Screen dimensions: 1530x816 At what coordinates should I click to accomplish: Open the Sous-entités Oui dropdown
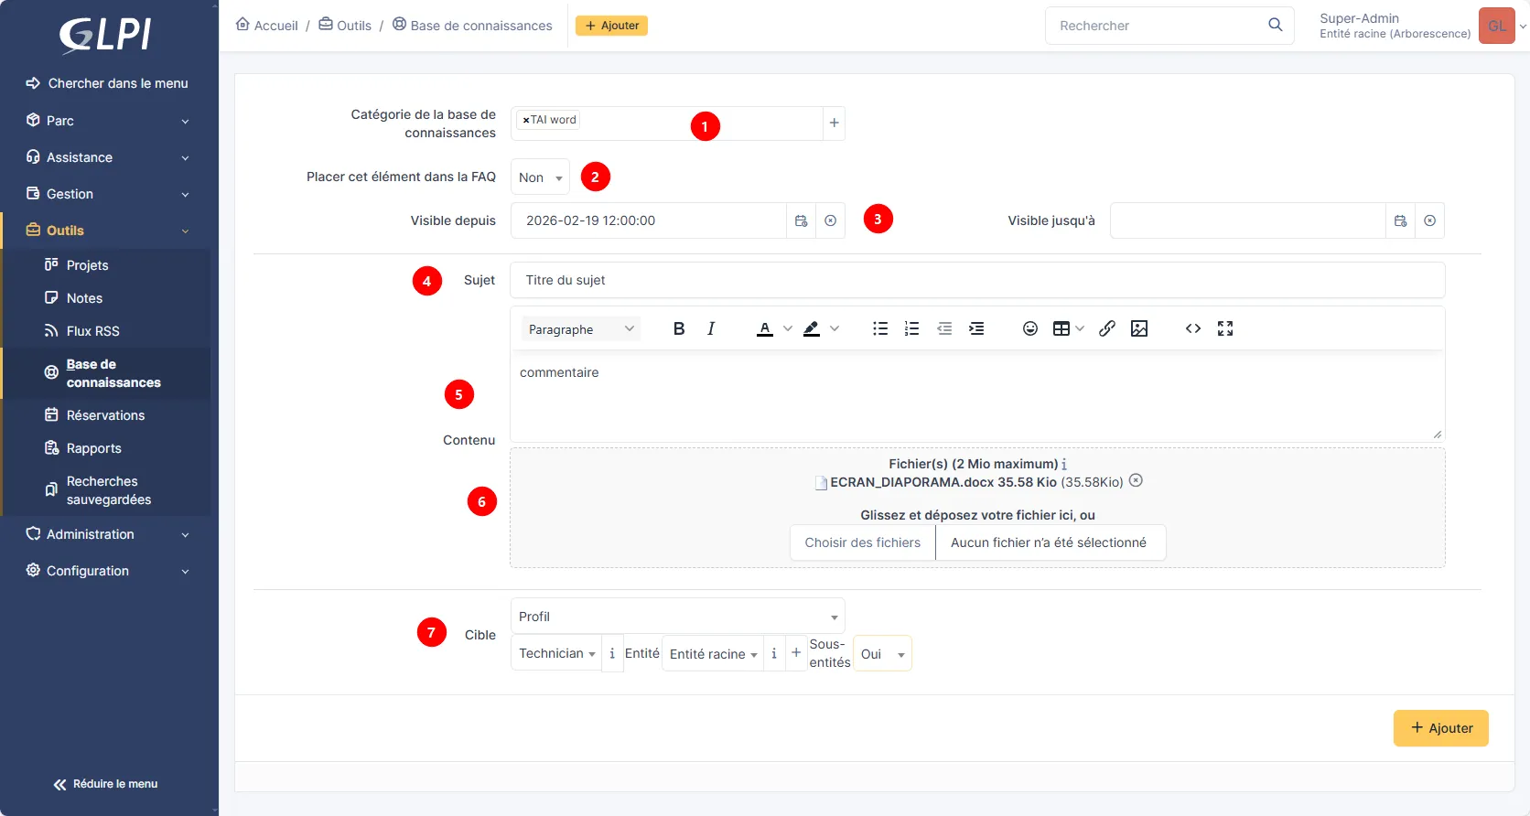[882, 654]
